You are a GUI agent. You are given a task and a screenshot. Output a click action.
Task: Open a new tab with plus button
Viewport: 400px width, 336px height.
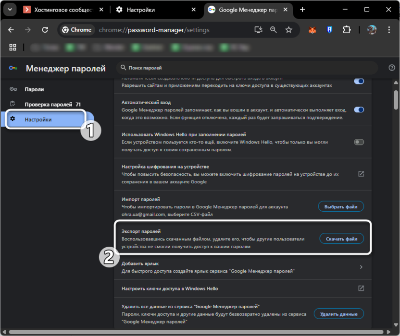click(302, 10)
